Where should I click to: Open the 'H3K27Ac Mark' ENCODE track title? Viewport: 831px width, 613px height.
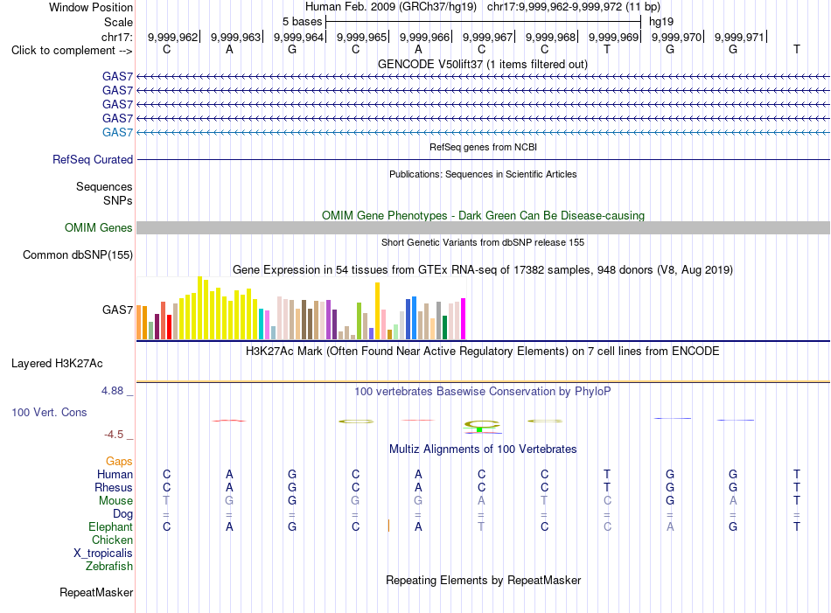(483, 352)
